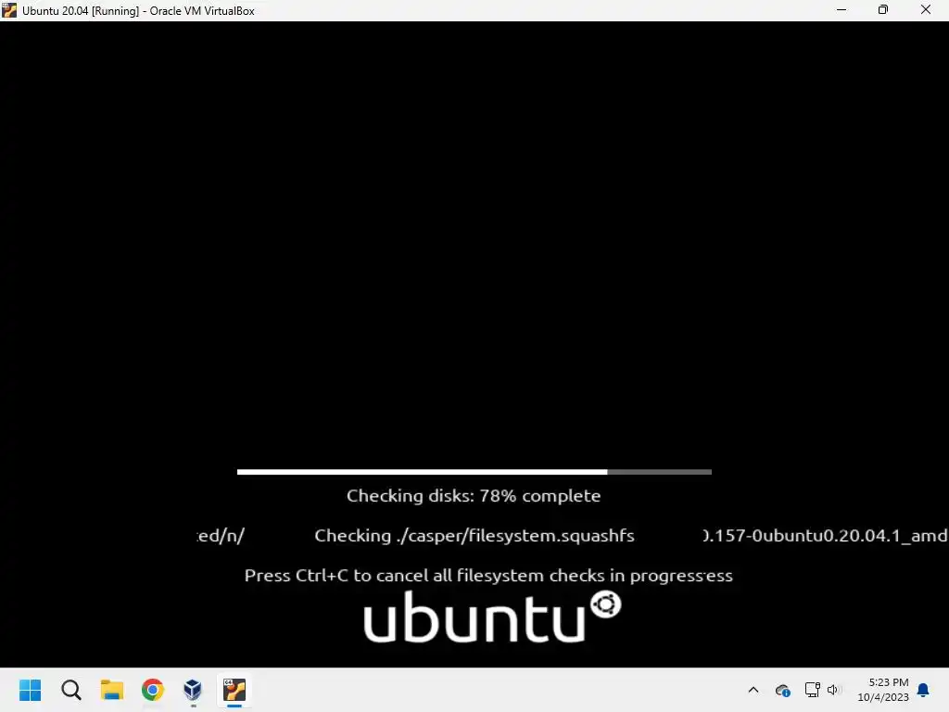Open the notification bell icon

point(924,690)
